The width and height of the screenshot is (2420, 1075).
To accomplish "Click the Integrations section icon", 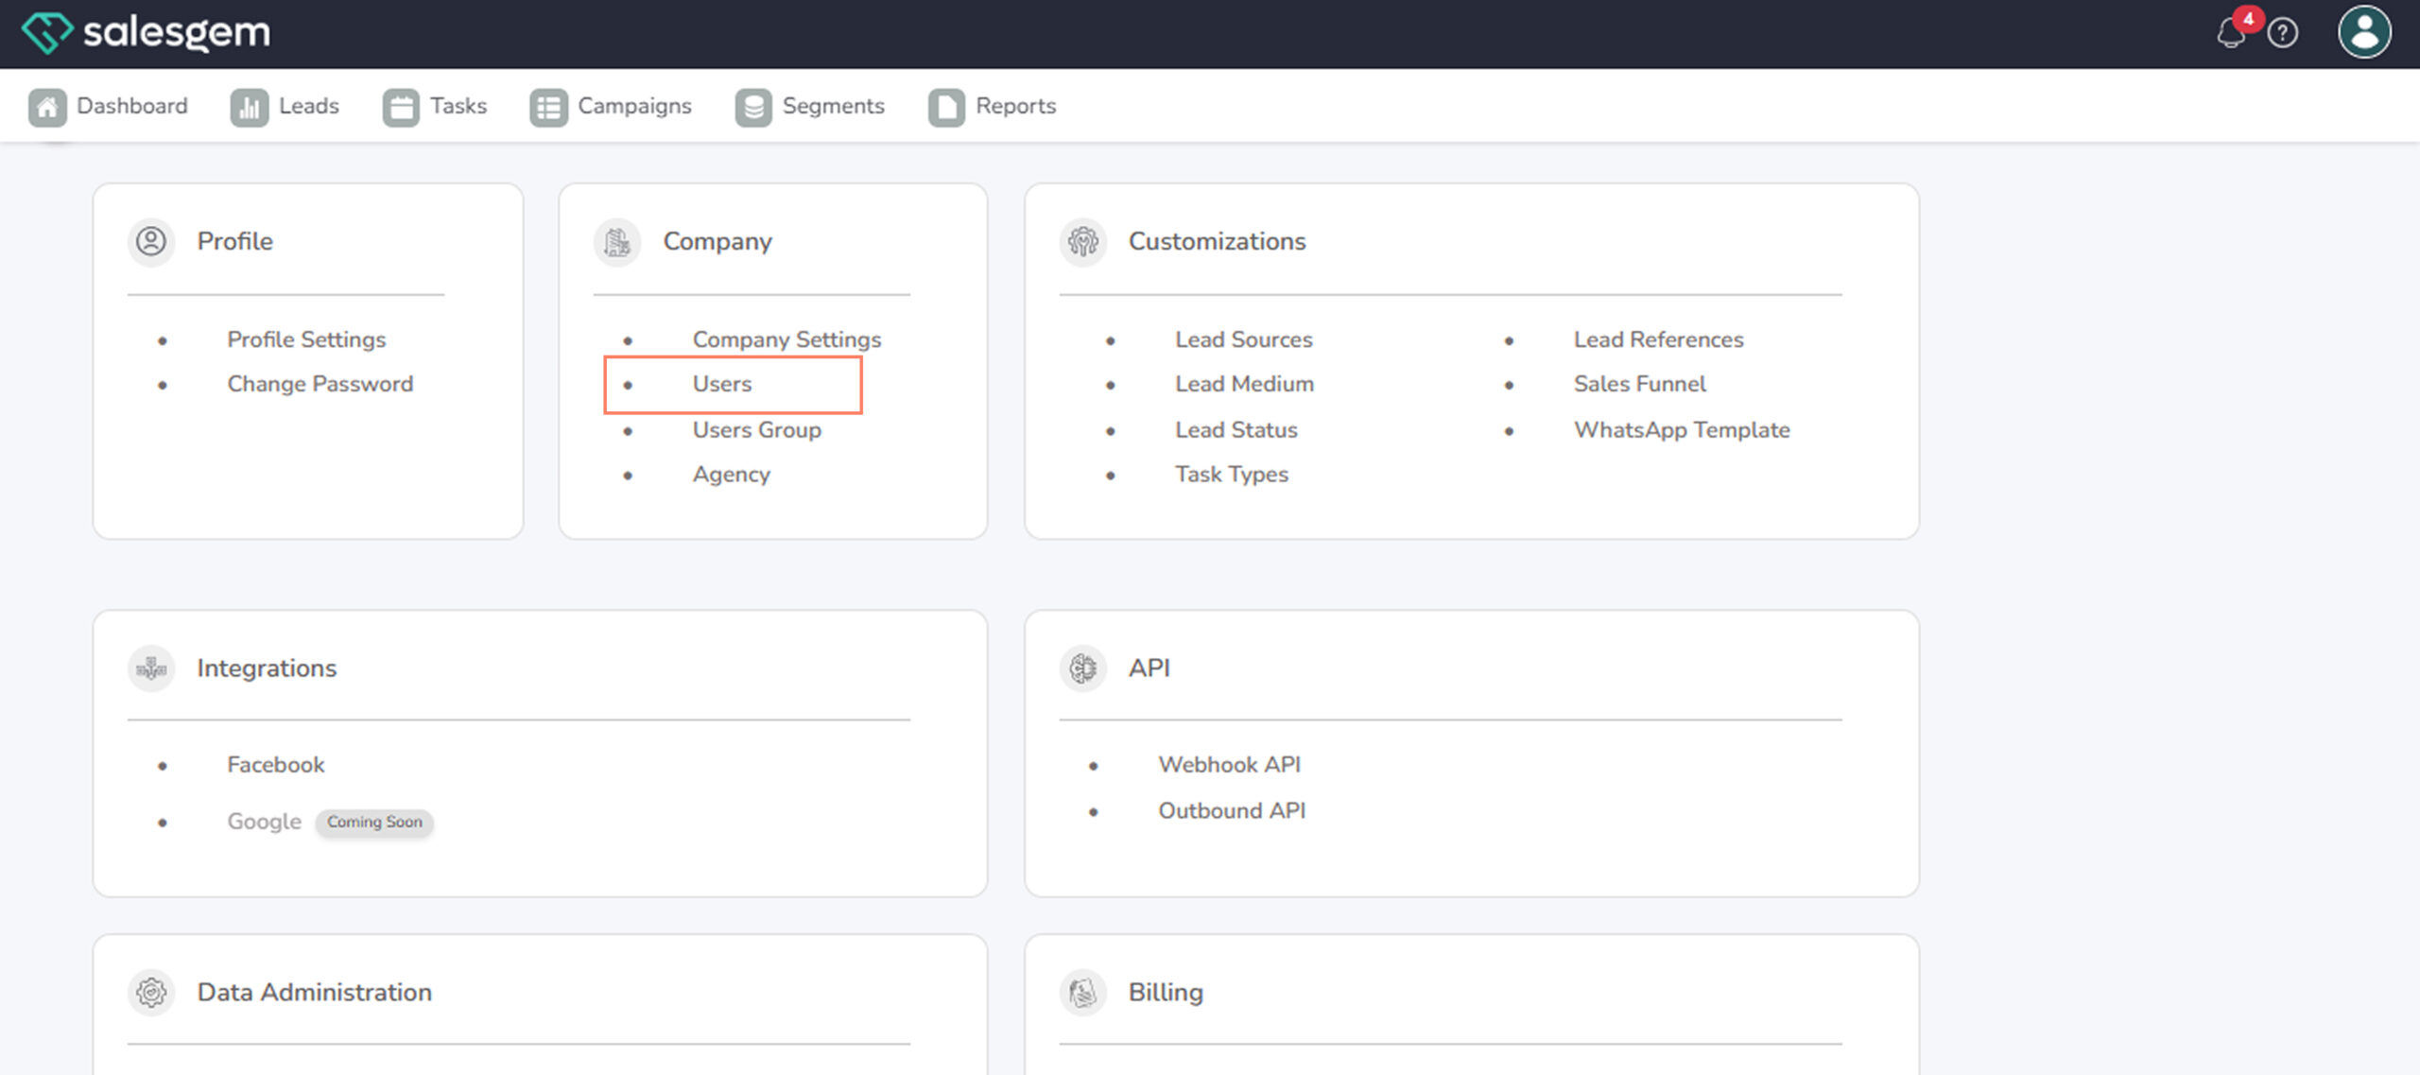I will coord(151,668).
